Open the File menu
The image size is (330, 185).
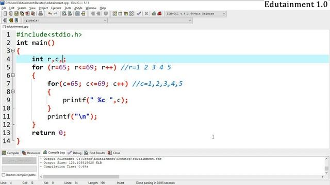click(x=4, y=8)
